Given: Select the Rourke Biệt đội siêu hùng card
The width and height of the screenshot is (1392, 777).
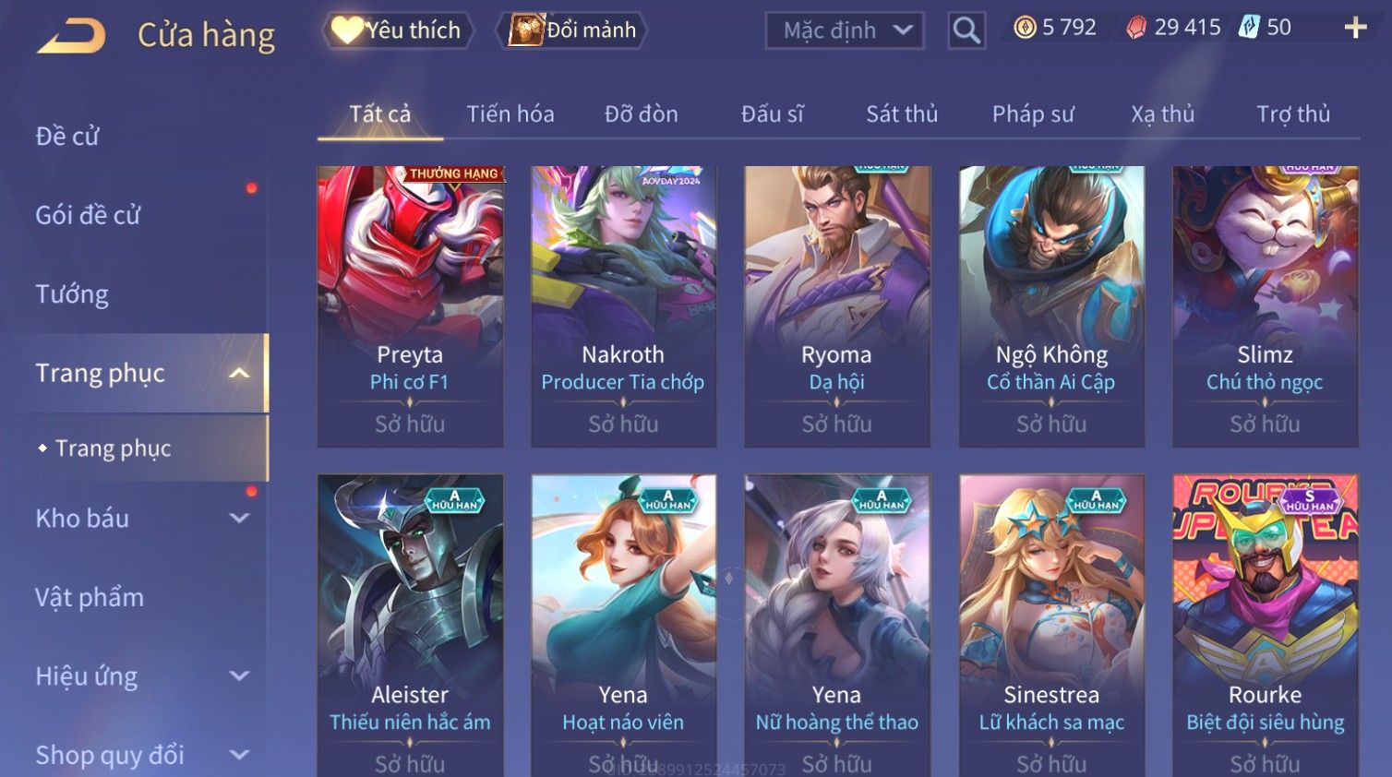Looking at the screenshot, I should [x=1266, y=626].
